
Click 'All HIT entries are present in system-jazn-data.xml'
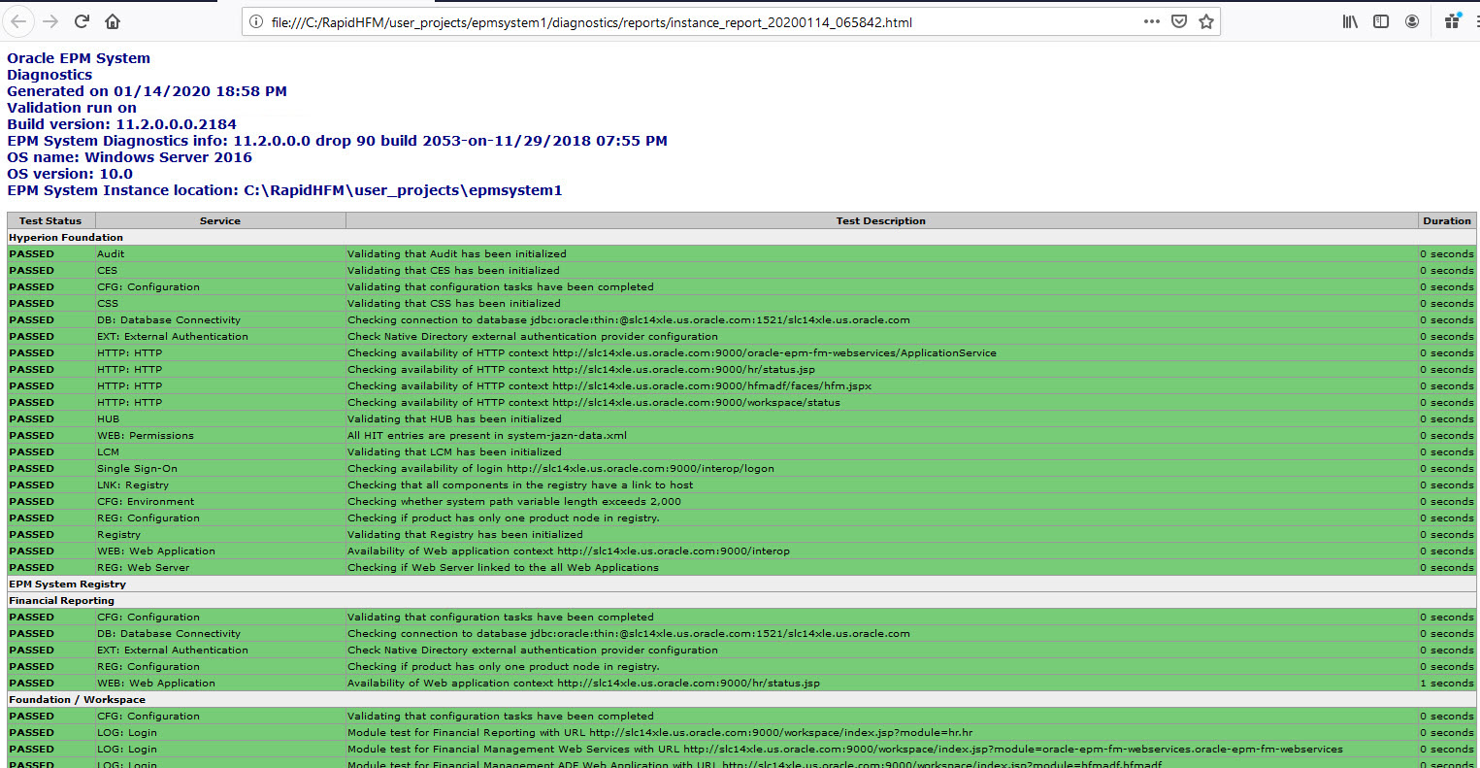click(x=487, y=435)
